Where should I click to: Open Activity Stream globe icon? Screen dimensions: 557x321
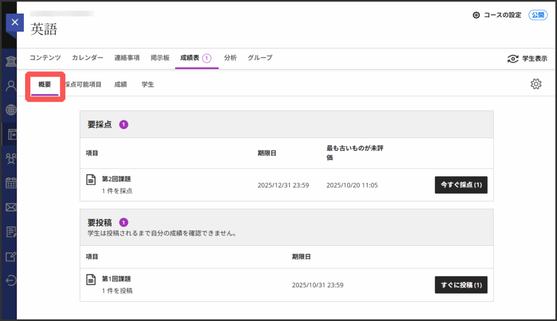[x=11, y=110]
